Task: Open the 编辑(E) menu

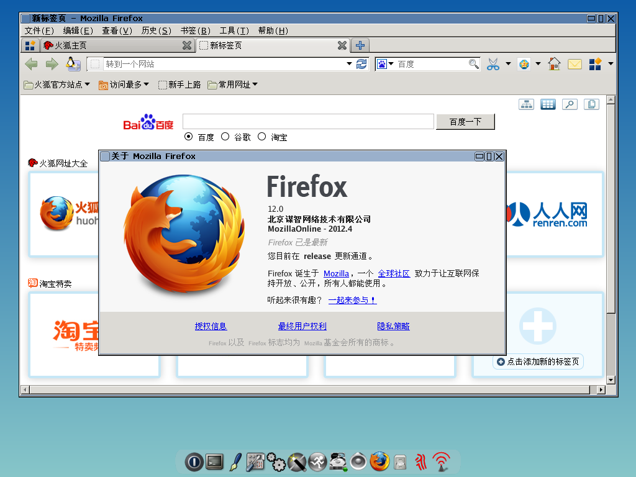Action: click(78, 31)
